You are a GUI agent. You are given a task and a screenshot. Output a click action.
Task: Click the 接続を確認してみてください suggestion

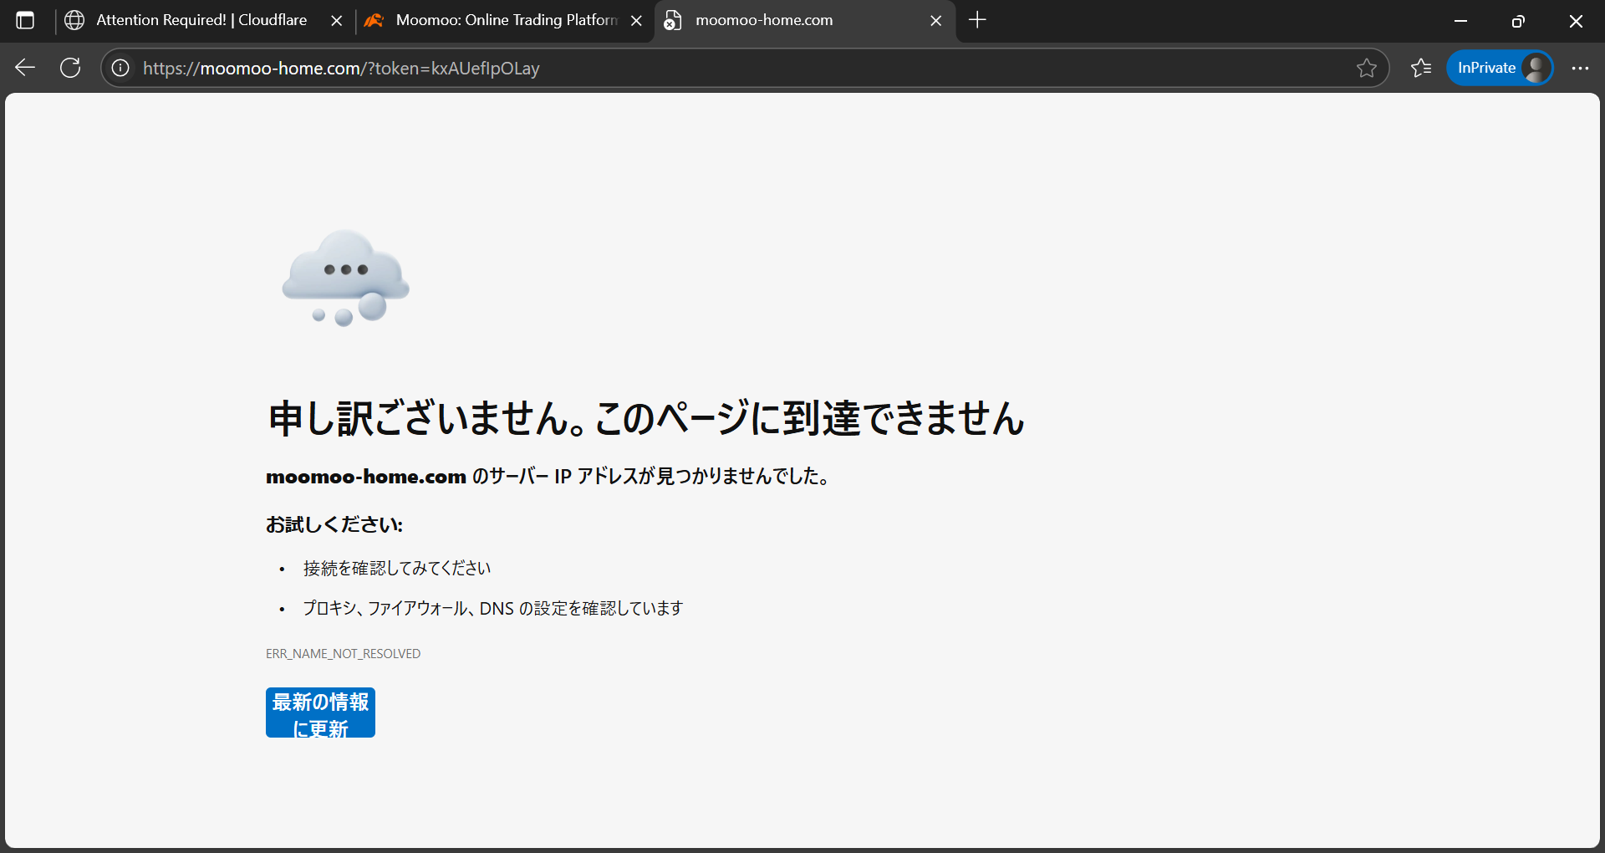coord(397,569)
